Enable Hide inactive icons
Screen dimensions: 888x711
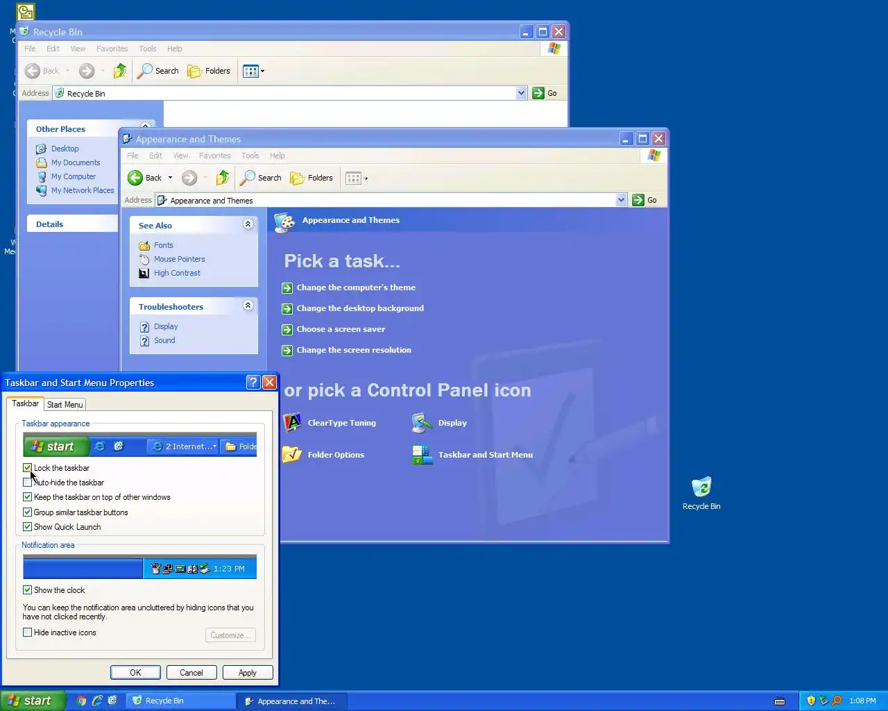click(27, 633)
